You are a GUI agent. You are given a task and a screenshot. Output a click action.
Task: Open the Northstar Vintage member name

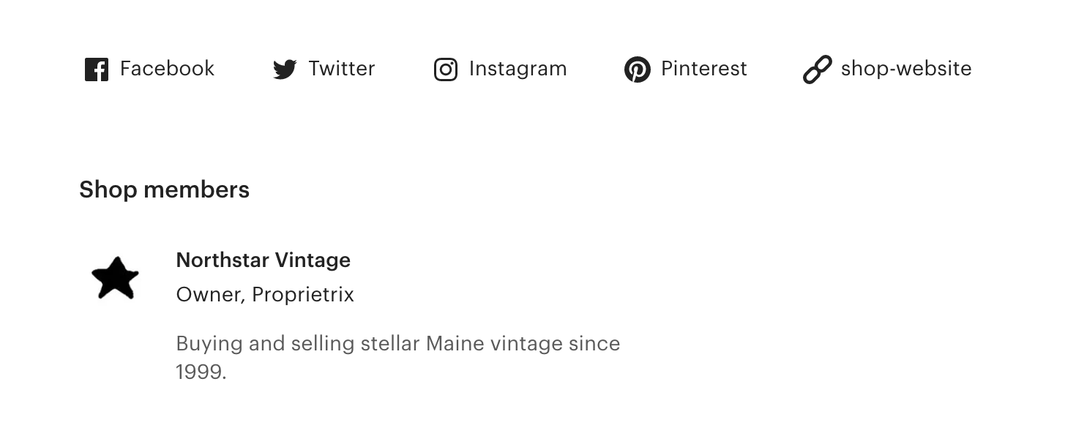tap(264, 260)
